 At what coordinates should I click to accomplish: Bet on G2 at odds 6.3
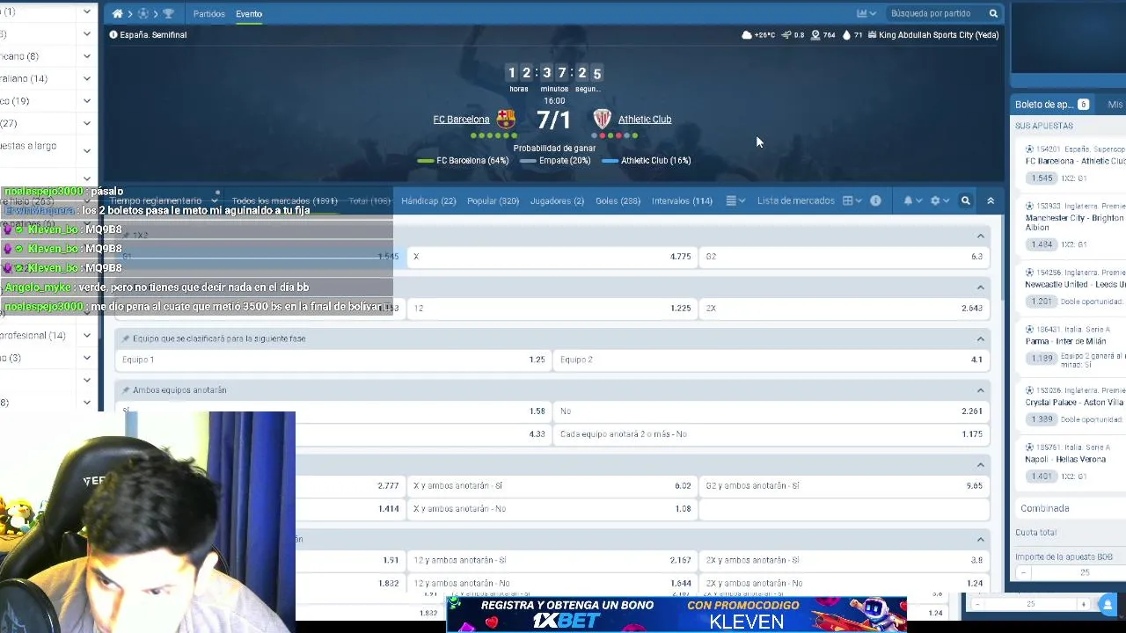click(x=844, y=257)
